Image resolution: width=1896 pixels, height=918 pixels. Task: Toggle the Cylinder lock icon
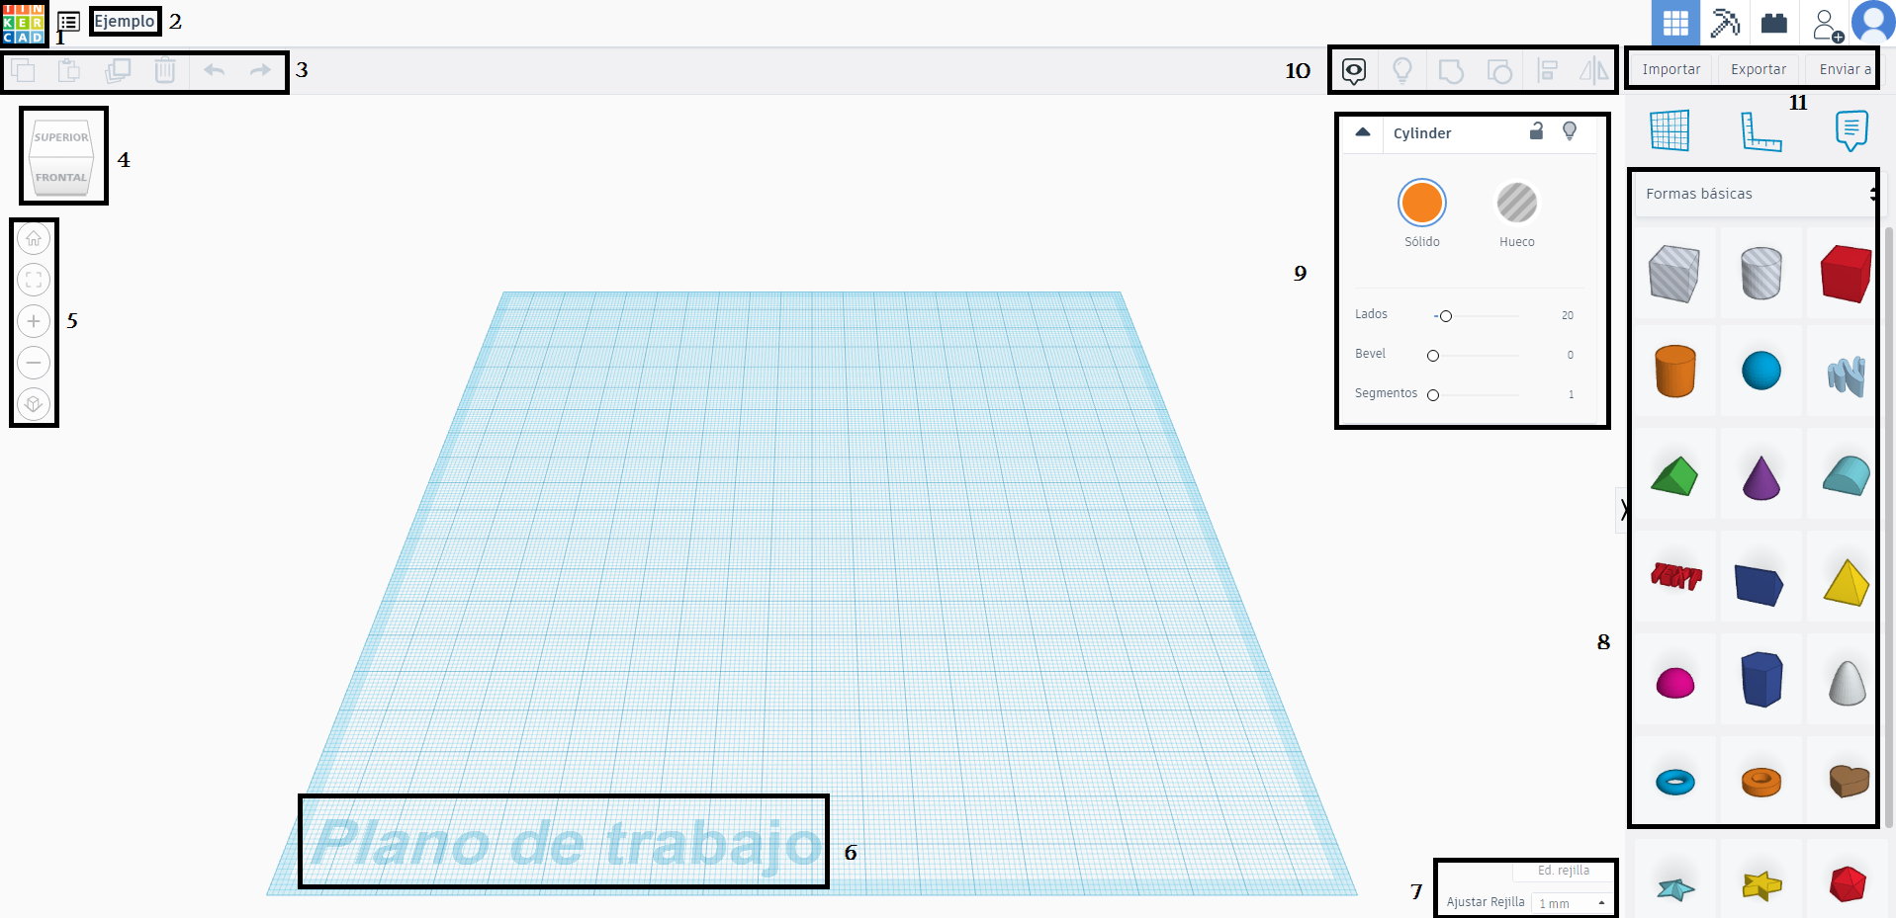[x=1537, y=130]
